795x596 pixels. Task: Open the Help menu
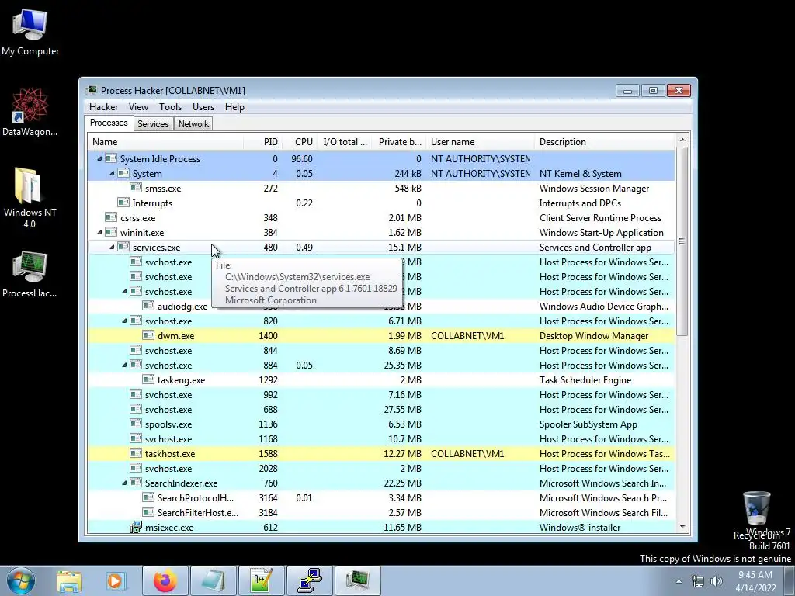pyautogui.click(x=234, y=107)
